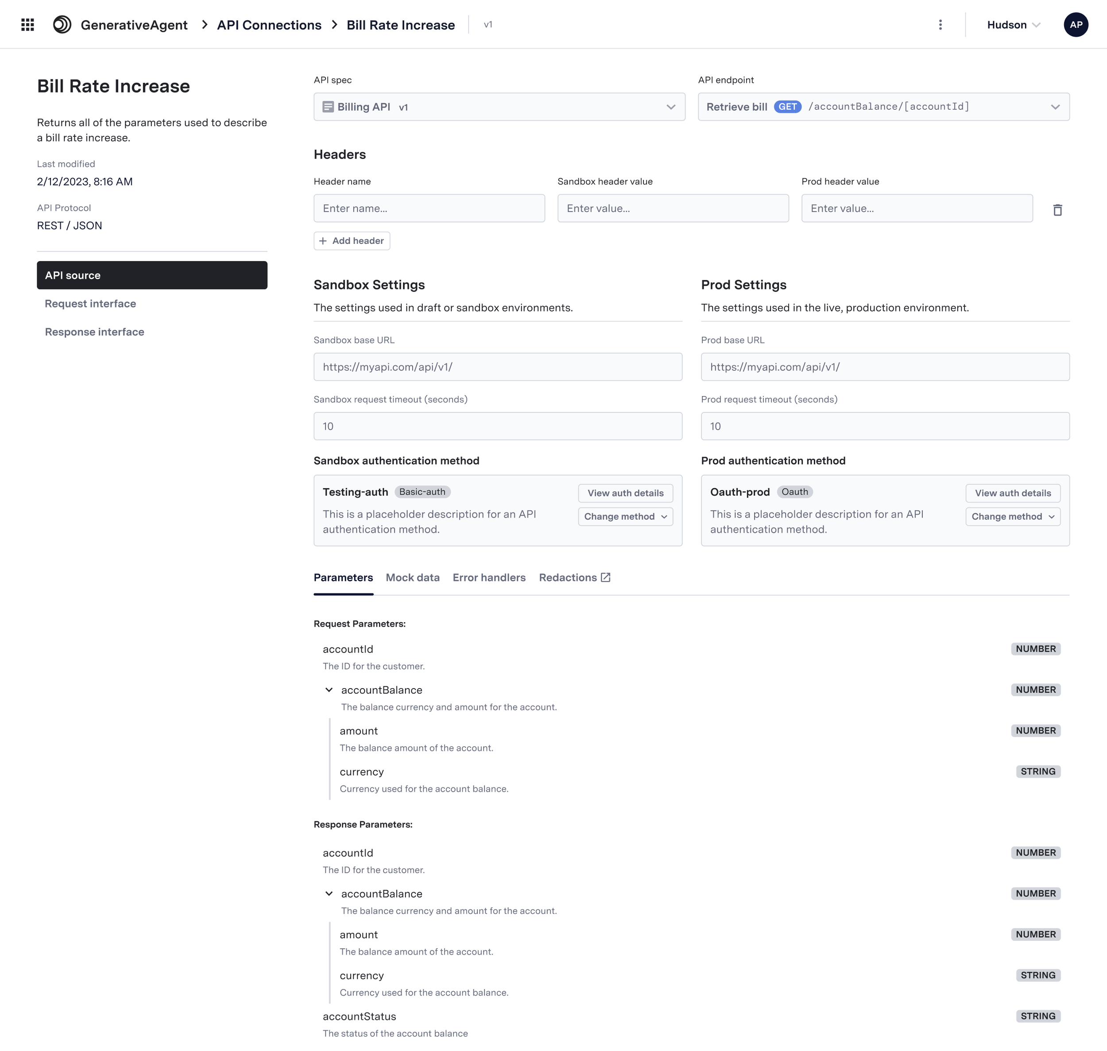1107x1051 pixels.
Task: Open sandbox Change method dropdown
Action: (x=625, y=516)
